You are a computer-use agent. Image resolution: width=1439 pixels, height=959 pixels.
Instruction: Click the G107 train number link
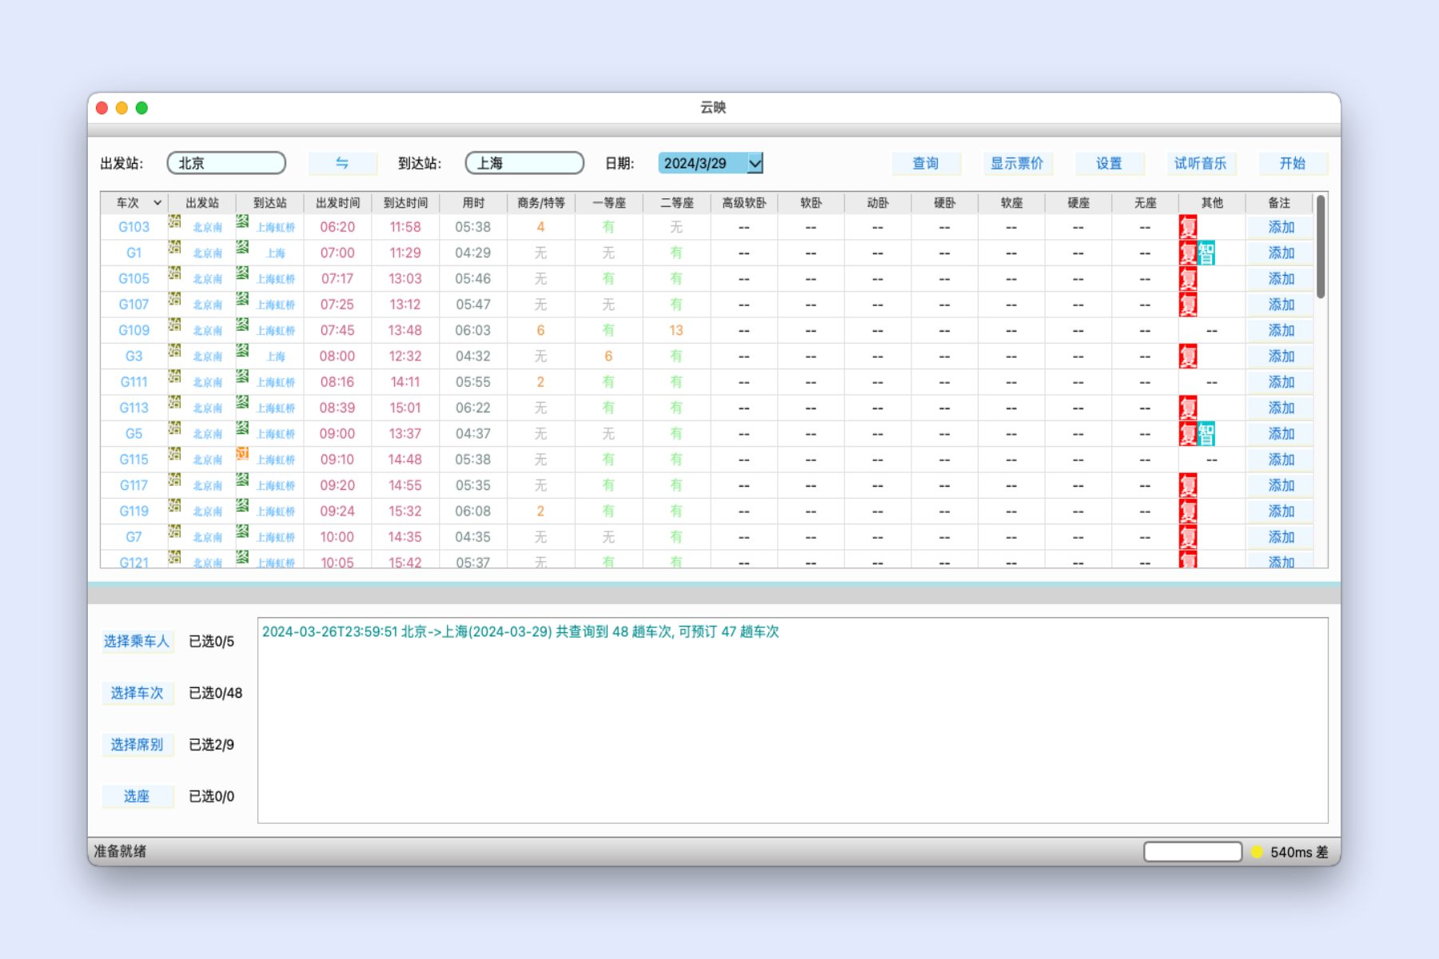click(134, 304)
